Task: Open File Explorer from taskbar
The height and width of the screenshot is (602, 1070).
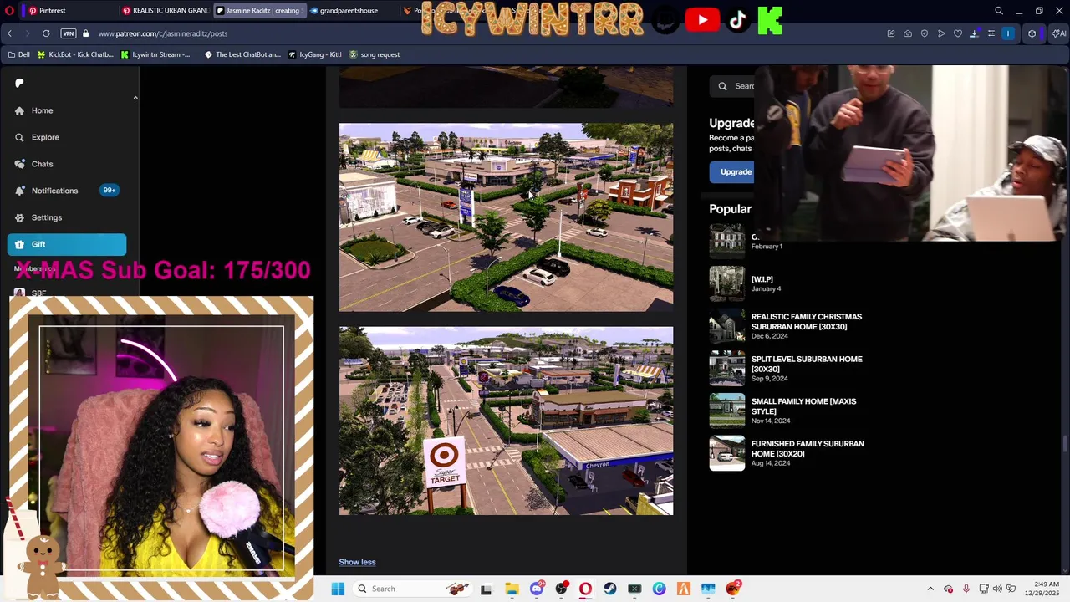Action: click(x=512, y=589)
